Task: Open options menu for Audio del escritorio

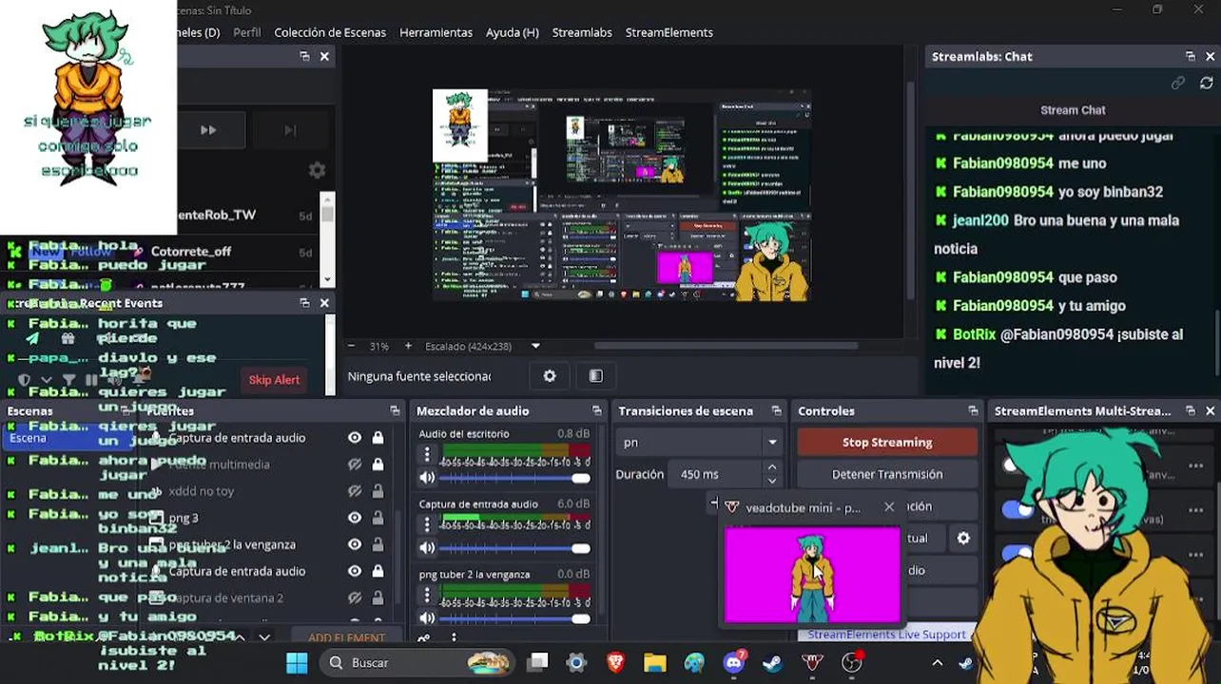Action: tap(427, 455)
